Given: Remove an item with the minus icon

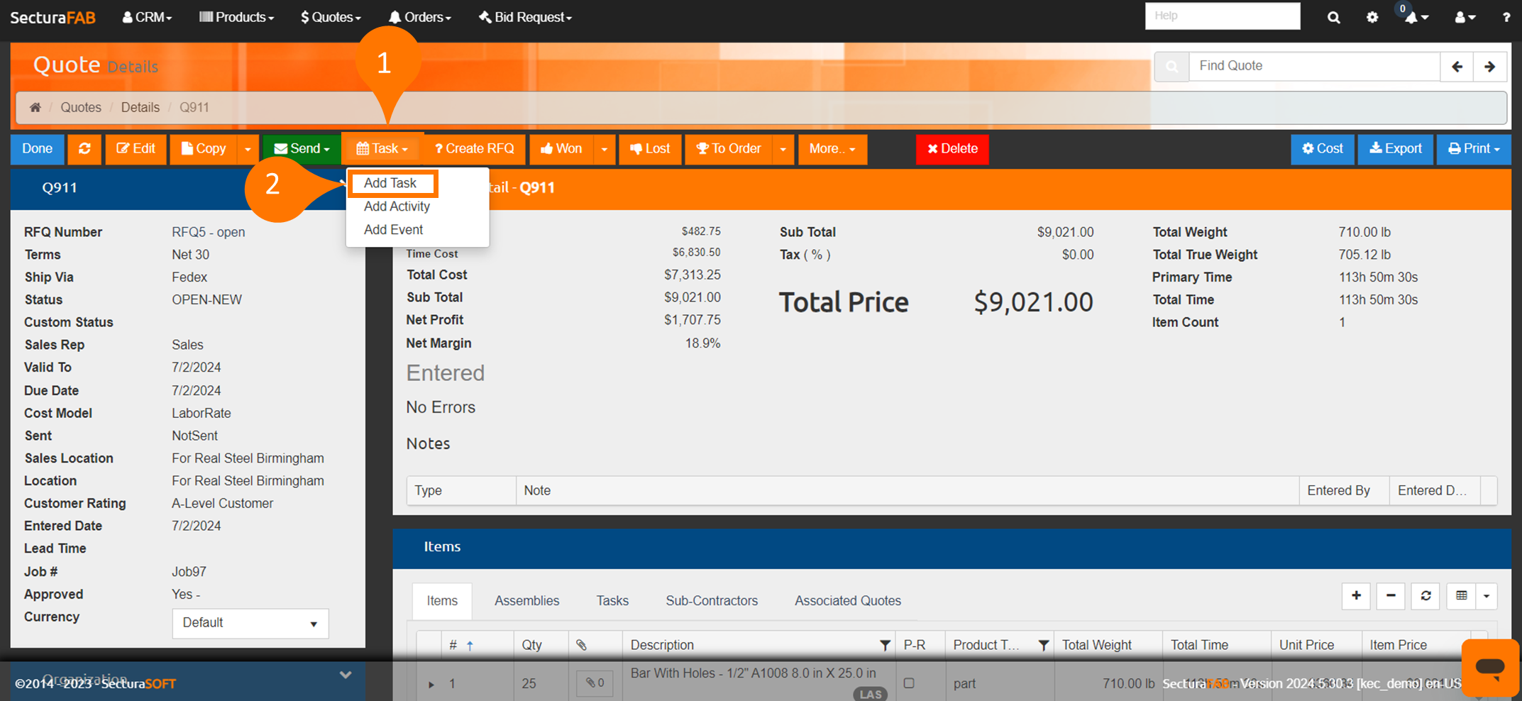Looking at the screenshot, I should click(1391, 596).
